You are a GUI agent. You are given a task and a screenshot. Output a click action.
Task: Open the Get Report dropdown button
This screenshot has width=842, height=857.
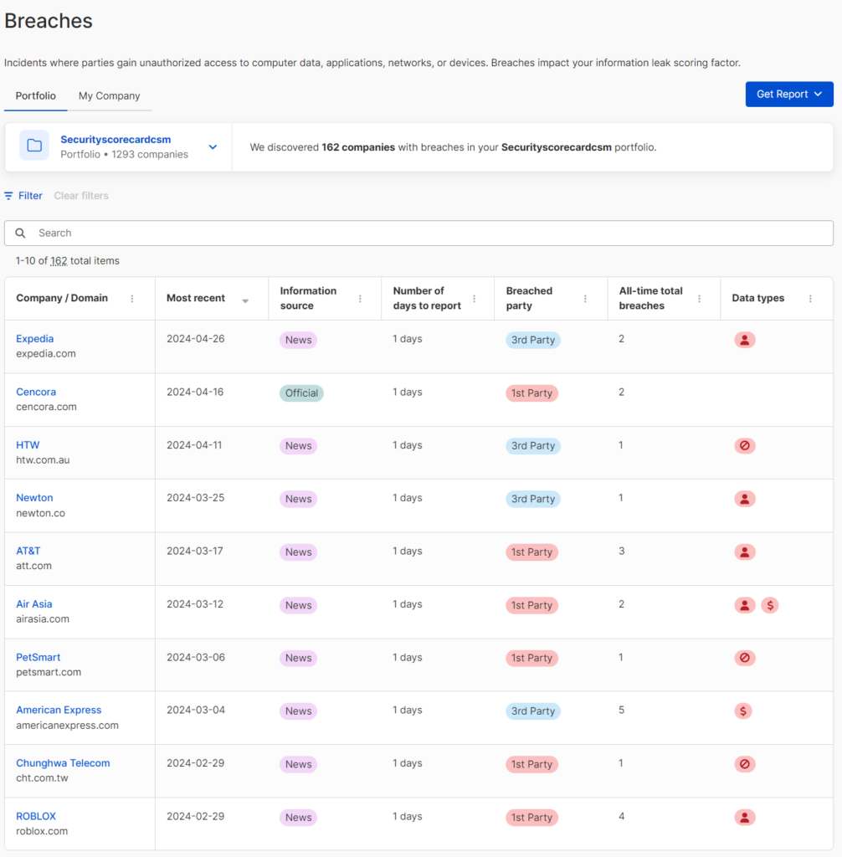(789, 94)
